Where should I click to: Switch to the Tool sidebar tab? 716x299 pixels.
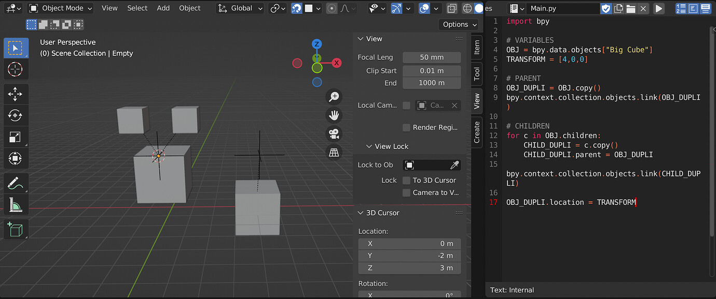click(x=477, y=74)
